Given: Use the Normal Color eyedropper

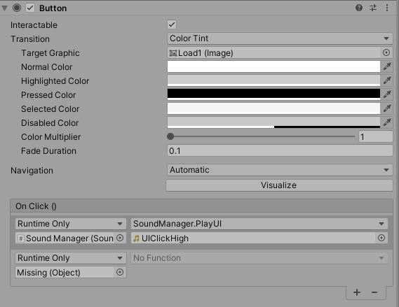Looking at the screenshot, I should [x=387, y=66].
